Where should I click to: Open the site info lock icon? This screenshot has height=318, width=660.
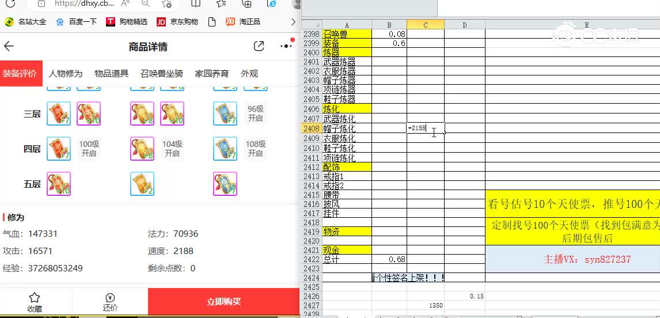(x=41, y=4)
